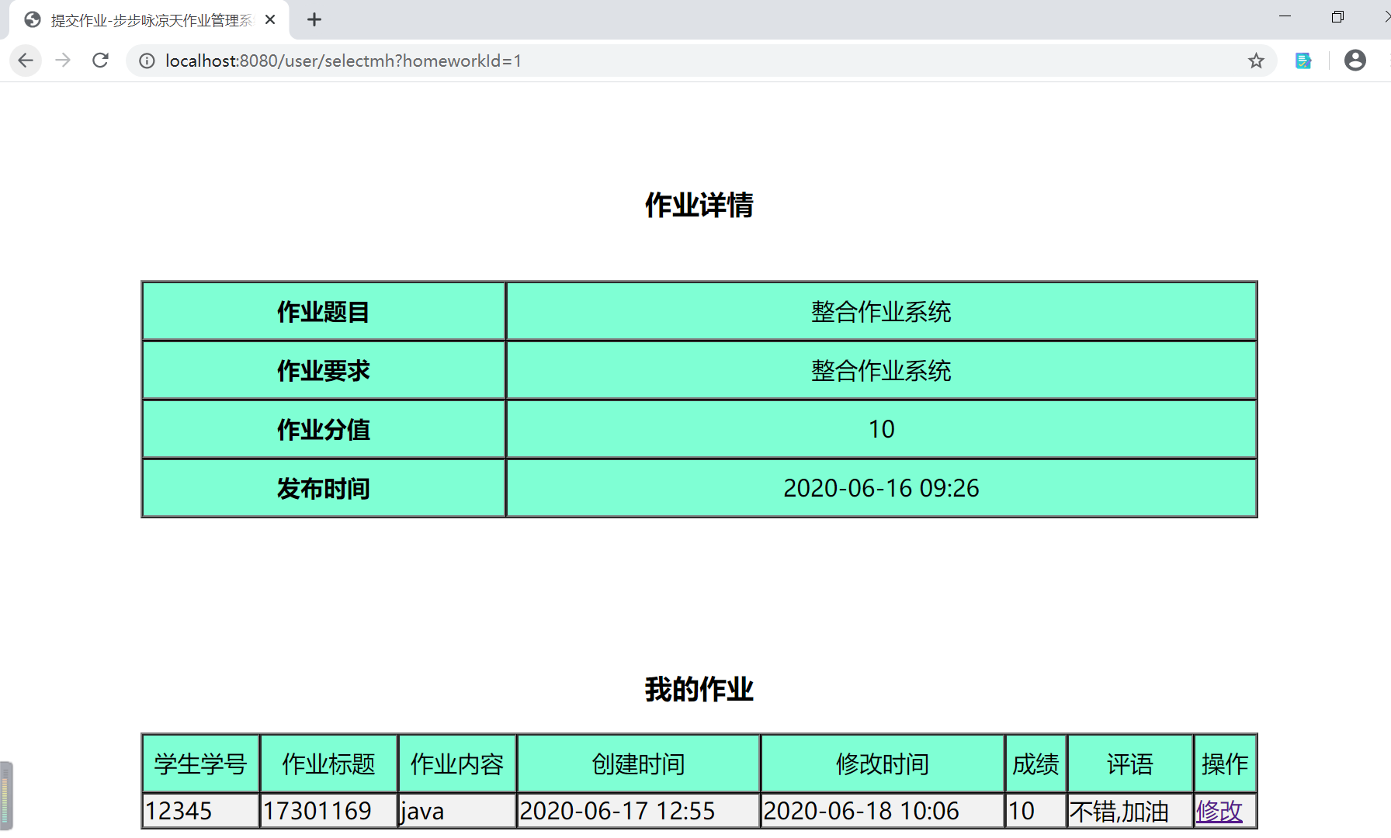This screenshot has width=1391, height=838.
Task: Click creation time 2020-06-17 12:55 cell
Action: pyautogui.click(x=638, y=811)
